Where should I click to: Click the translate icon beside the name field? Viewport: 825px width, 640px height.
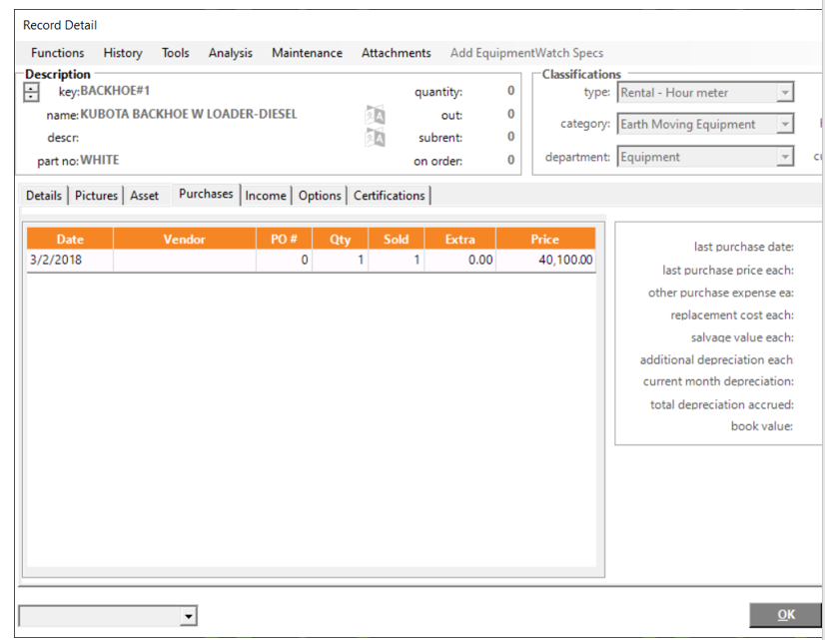pyautogui.click(x=375, y=115)
